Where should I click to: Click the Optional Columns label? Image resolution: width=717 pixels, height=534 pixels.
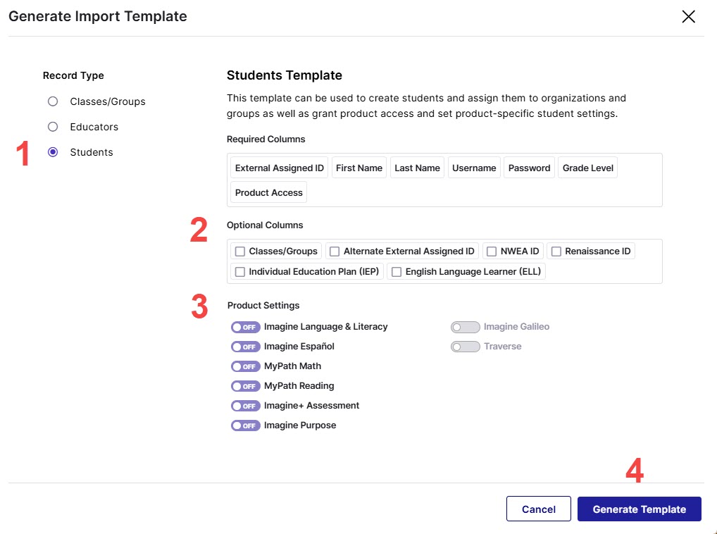265,225
